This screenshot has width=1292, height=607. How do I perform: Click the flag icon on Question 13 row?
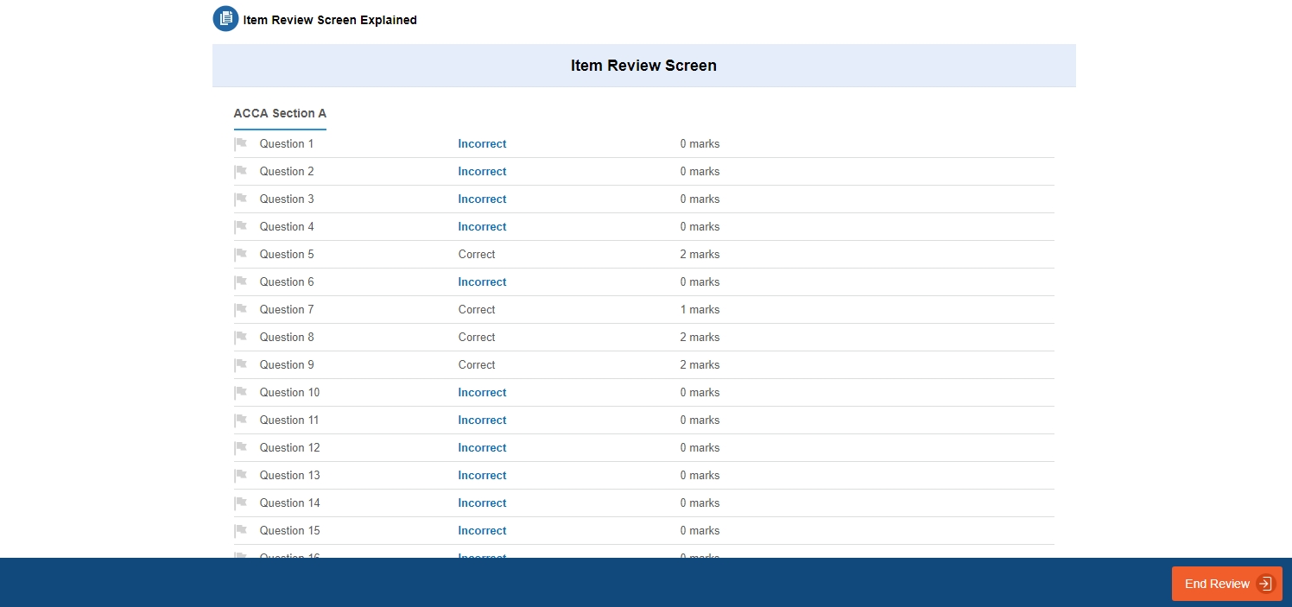pyautogui.click(x=241, y=476)
